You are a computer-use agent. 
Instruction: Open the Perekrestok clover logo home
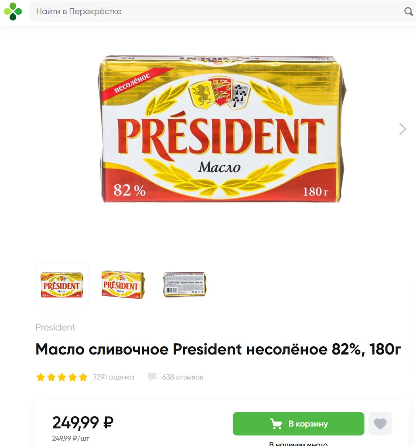click(13, 11)
